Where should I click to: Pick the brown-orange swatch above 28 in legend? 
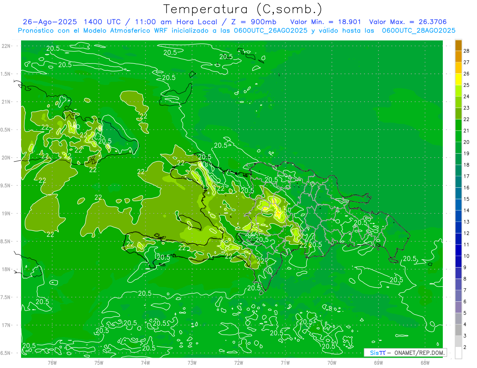458,45
